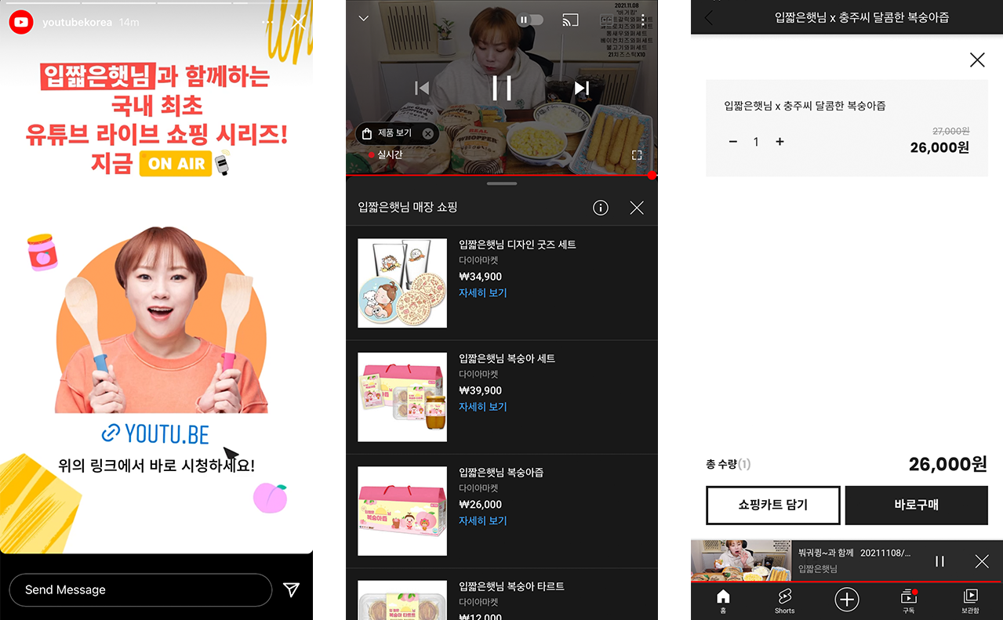Viewport: 1003px width, 620px height.
Task: Open the 보관함 library tab
Action: point(970,601)
